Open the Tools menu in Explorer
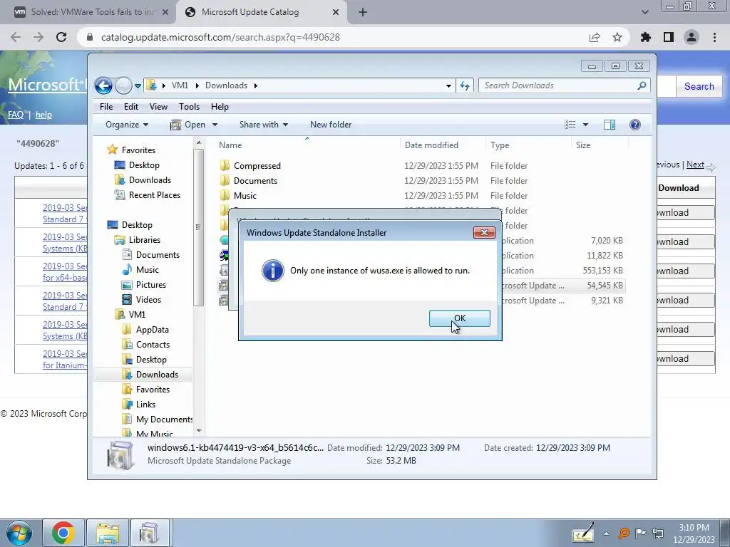The width and height of the screenshot is (730, 547). click(189, 107)
